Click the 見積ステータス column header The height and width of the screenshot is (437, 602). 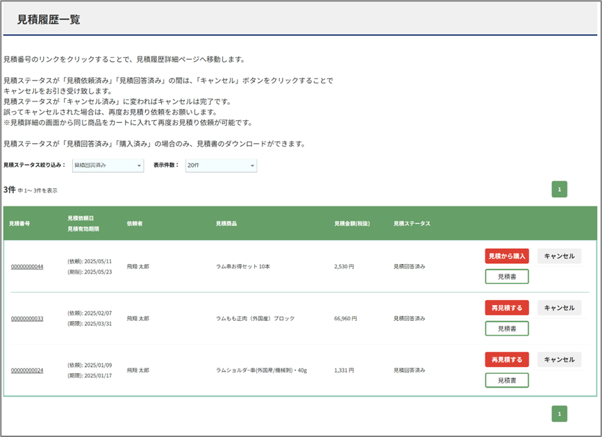click(412, 224)
